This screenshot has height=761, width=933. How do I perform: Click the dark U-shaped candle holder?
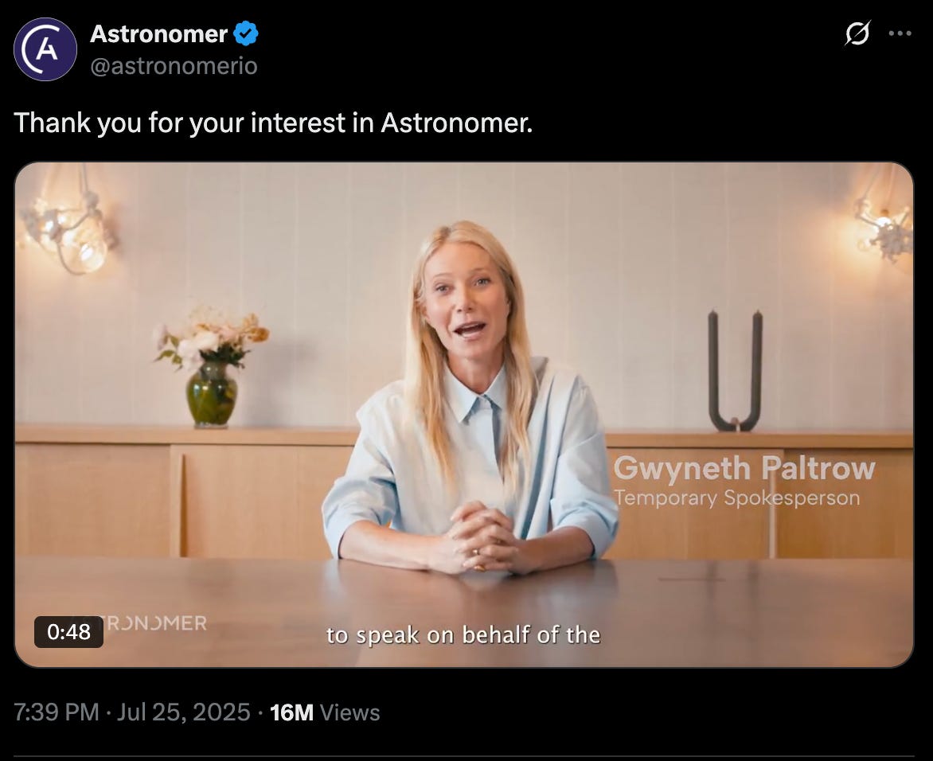(736, 370)
